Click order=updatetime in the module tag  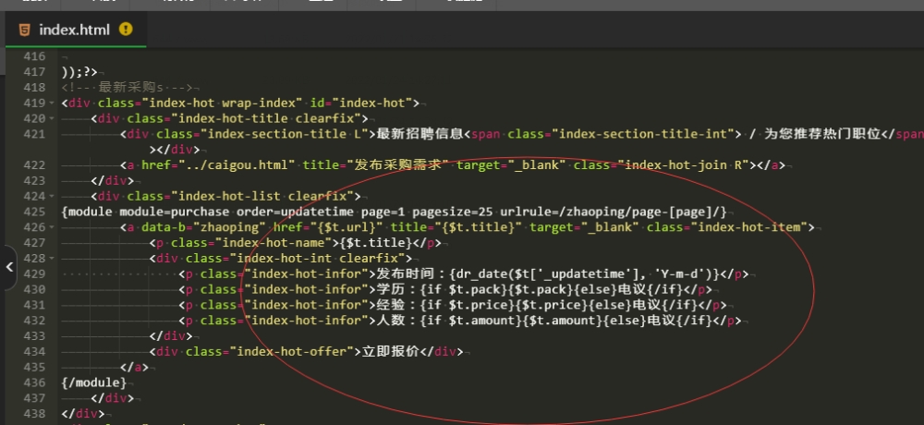(x=295, y=212)
